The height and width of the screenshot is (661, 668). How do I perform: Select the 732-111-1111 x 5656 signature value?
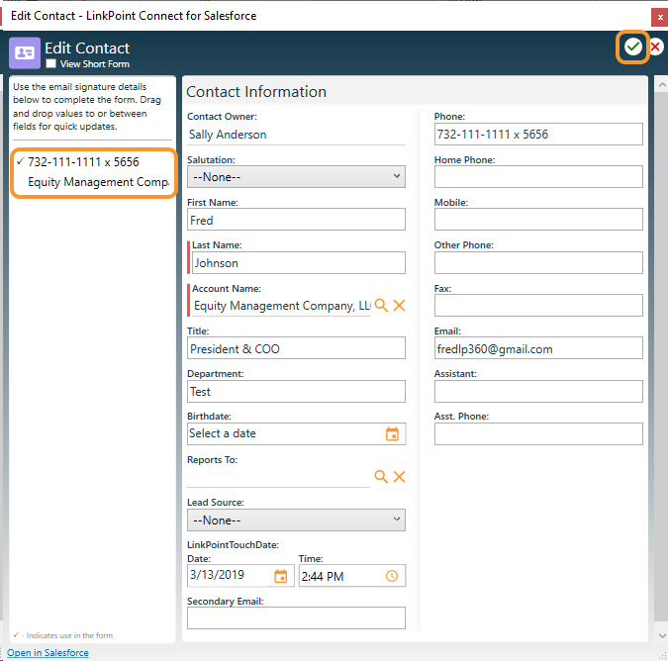pyautogui.click(x=83, y=162)
